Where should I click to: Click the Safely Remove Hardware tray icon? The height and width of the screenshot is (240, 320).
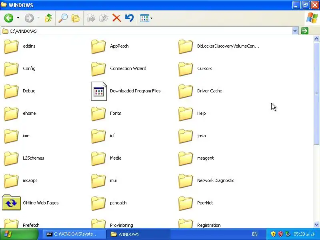tap(288, 234)
